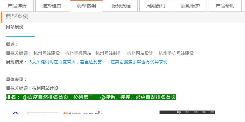
Task: Go to the 服务流程 tab
Action: (x=121, y=6)
